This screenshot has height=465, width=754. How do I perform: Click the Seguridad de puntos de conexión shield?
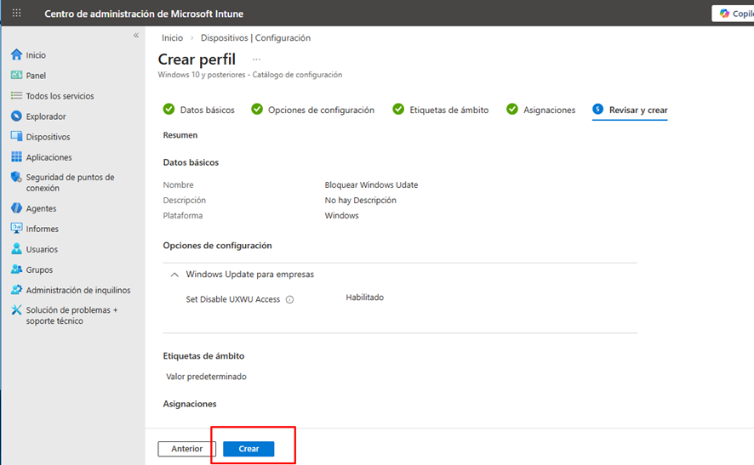(x=16, y=178)
